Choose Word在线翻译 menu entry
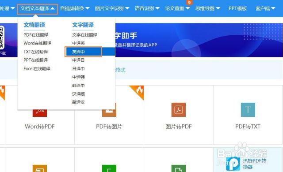Screen dimensions: 283x172 pyautogui.click(x=37, y=43)
